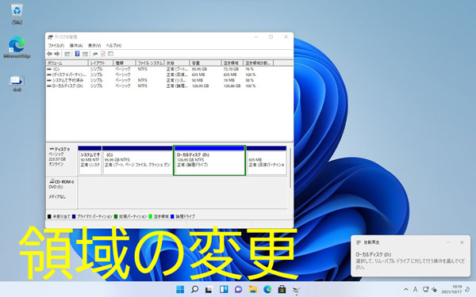Click the blue 論理ドライブ legend swatch
The width and height of the screenshot is (476, 297).
[x=172, y=216]
